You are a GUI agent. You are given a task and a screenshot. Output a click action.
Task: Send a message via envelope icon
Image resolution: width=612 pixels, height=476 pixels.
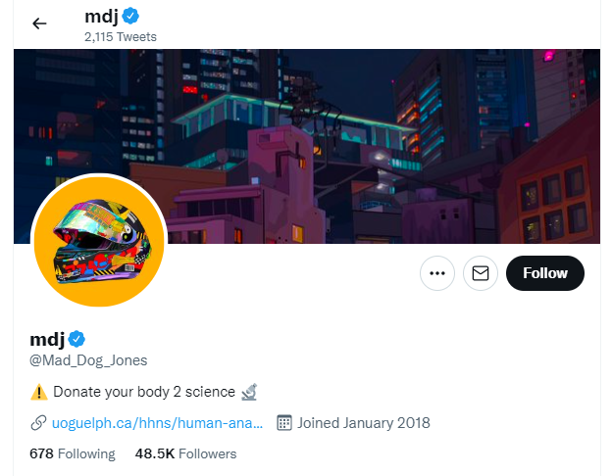(480, 273)
